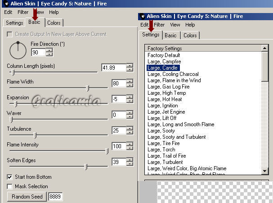Increase Waver with up arrow
The height and width of the screenshot is (203, 273).
pyautogui.click(x=130, y=113)
